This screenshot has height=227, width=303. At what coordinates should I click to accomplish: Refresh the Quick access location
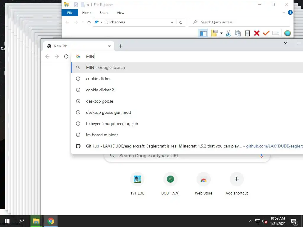[181, 22]
